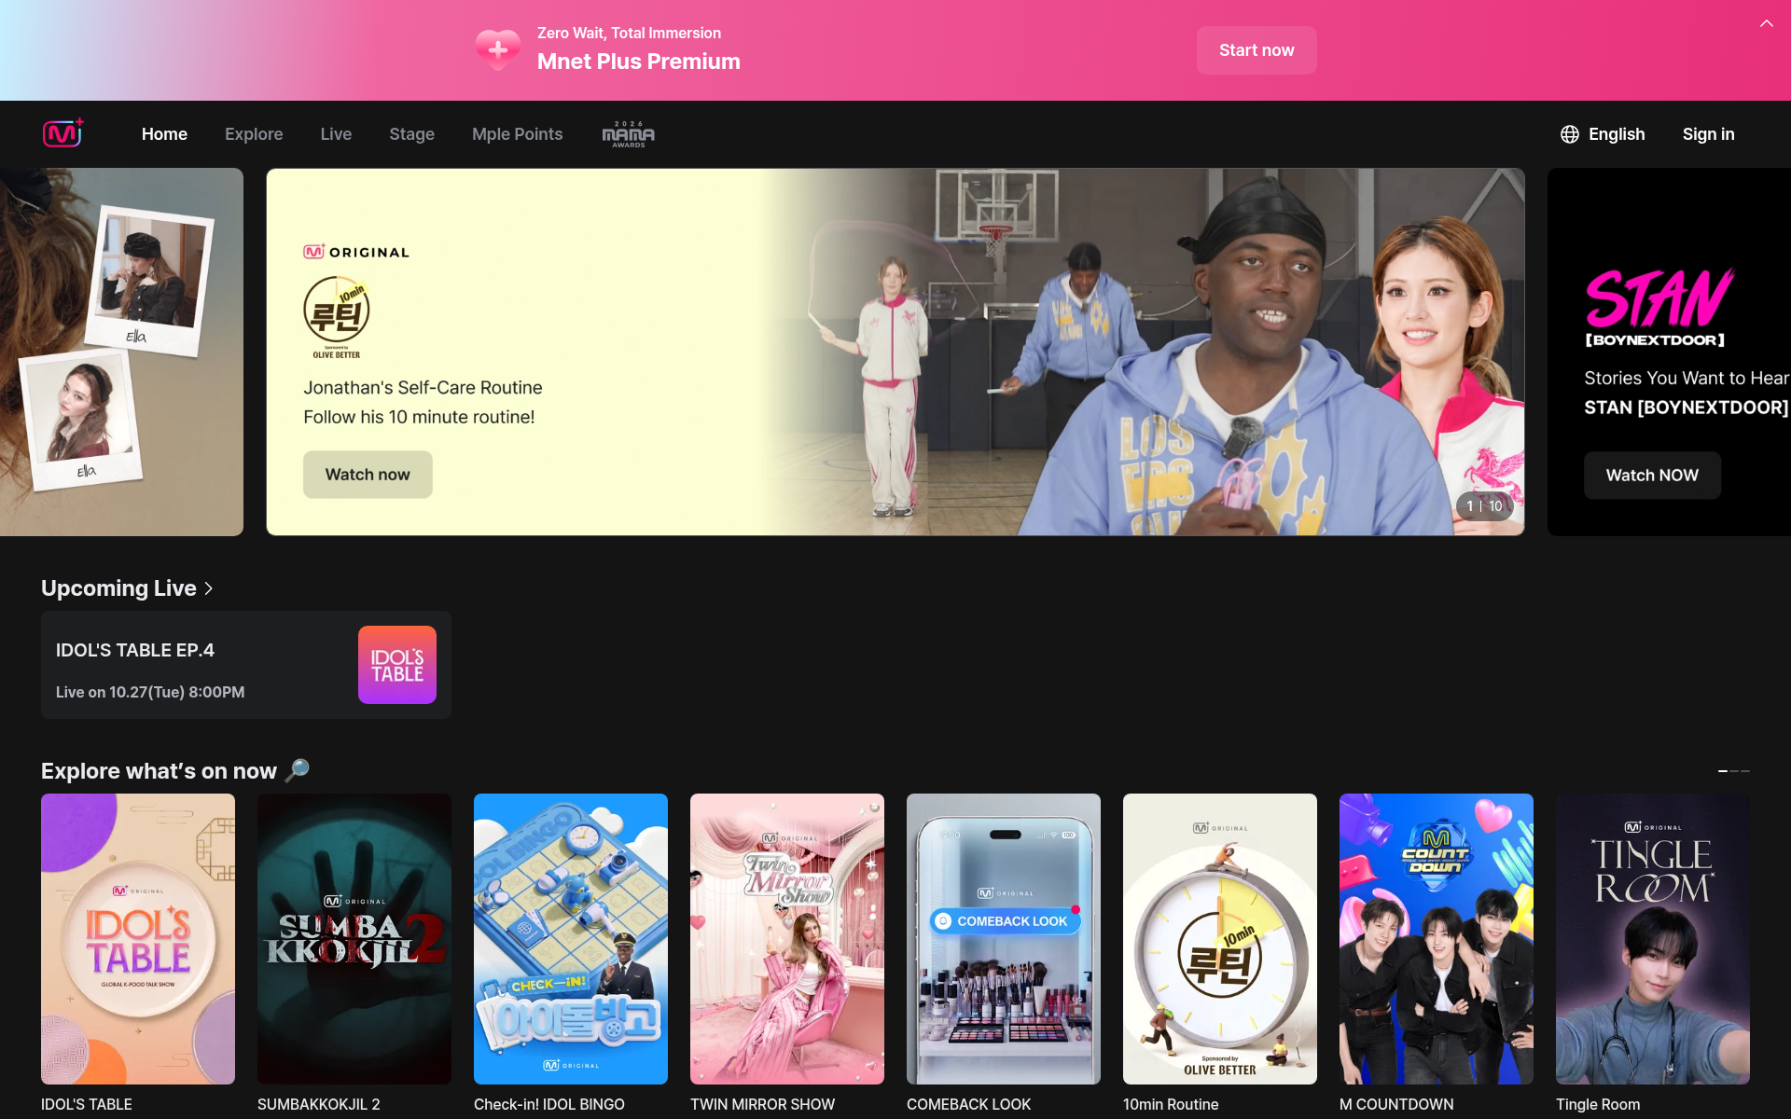
Task: Open the COMEBACK LOOK poster
Action: (1004, 939)
